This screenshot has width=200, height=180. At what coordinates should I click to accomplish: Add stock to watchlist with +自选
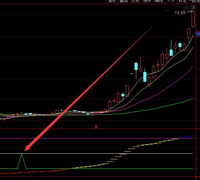(195, 1)
